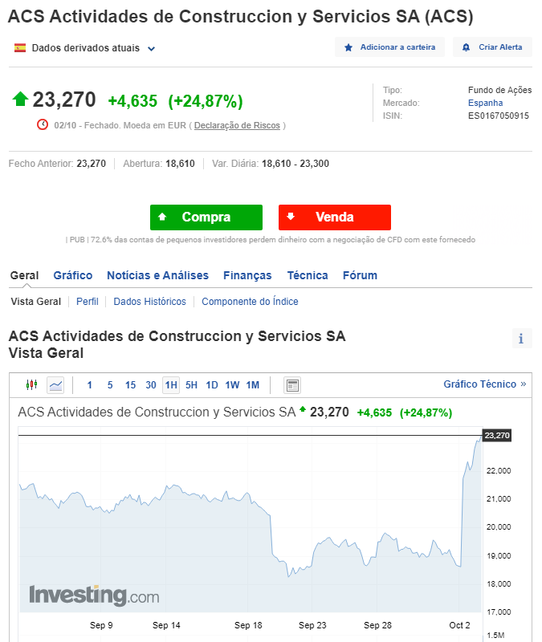
Task: Click the 23,270 price marker on chart
Action: point(497,435)
